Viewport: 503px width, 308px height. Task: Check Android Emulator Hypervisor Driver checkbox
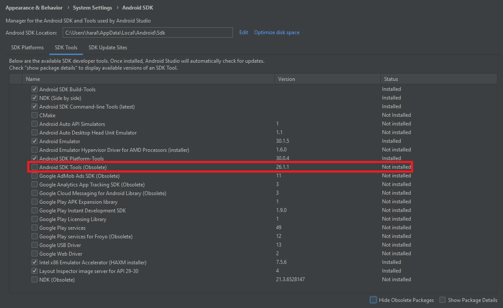(35, 150)
